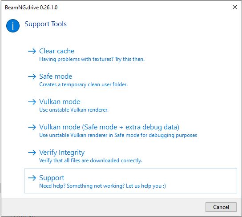
Task: Run the Verify Integrity option
Action: 62,153
